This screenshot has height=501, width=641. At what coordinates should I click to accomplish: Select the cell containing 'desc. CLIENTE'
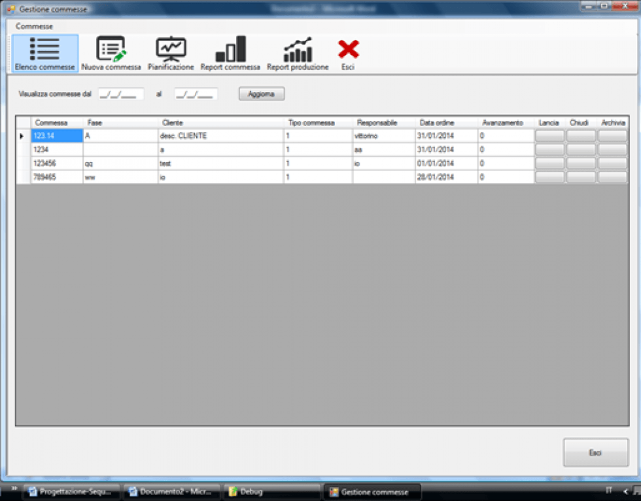tap(220, 136)
